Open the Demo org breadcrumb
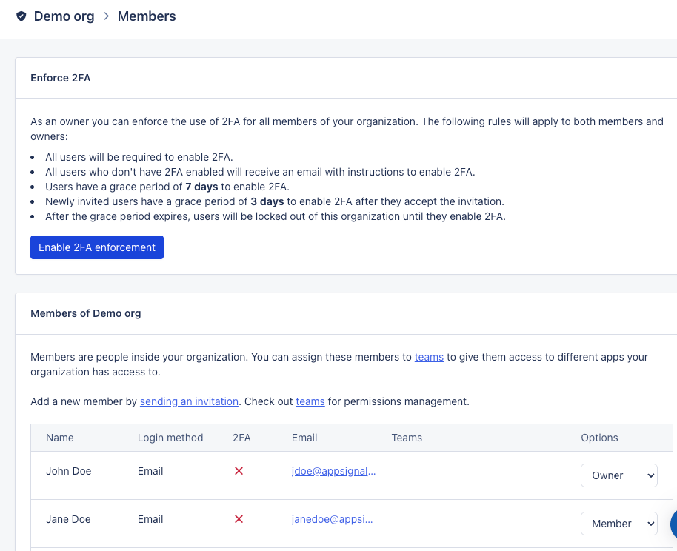The width and height of the screenshot is (677, 551). pyautogui.click(x=64, y=16)
